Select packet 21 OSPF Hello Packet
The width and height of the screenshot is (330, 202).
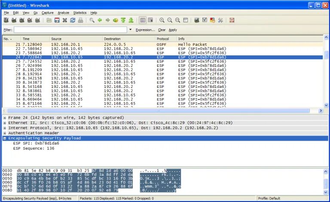[x=162, y=45]
